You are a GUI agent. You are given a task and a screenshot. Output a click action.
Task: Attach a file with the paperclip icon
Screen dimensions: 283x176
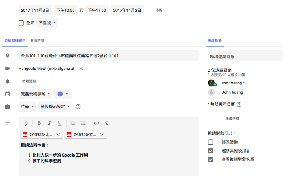click(26, 123)
